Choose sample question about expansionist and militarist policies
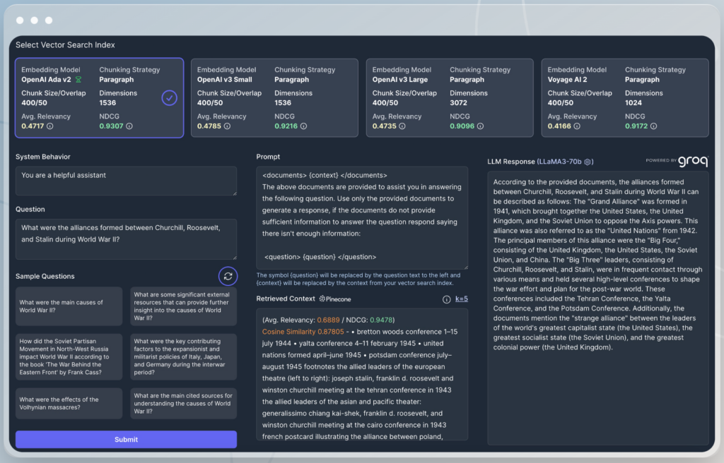The height and width of the screenshot is (463, 724). (x=183, y=357)
